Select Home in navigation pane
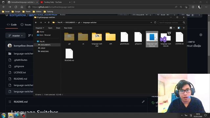This screenshot has width=210, height=118. click(x=40, y=32)
